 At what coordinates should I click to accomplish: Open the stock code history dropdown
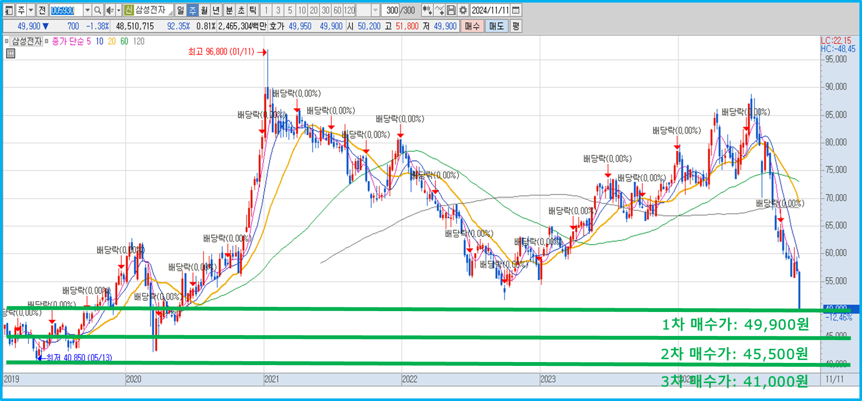tap(87, 10)
